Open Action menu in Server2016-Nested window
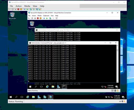 (34, 16)
